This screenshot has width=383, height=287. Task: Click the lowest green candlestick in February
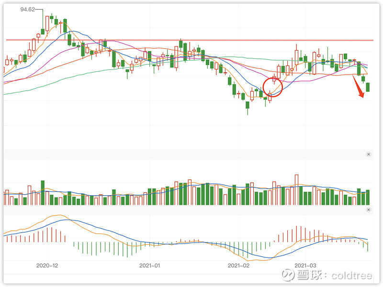point(248,106)
